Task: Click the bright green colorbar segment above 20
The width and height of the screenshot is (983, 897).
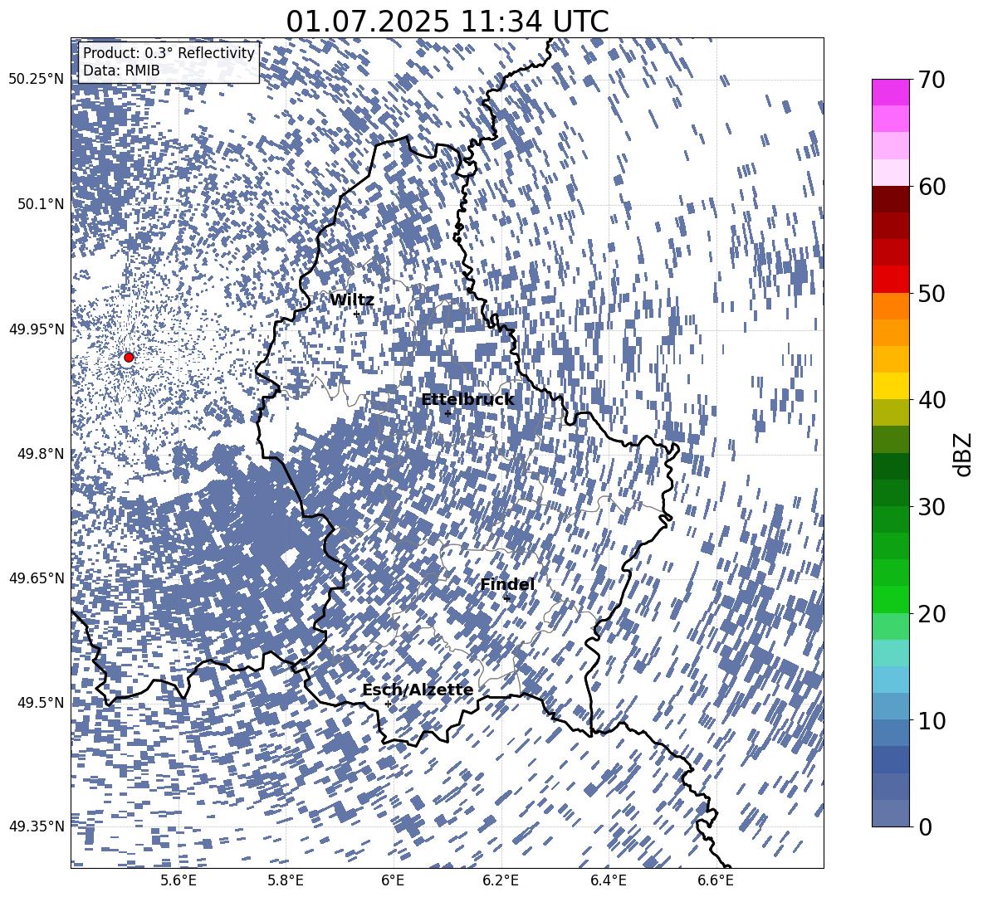Action: [890, 599]
